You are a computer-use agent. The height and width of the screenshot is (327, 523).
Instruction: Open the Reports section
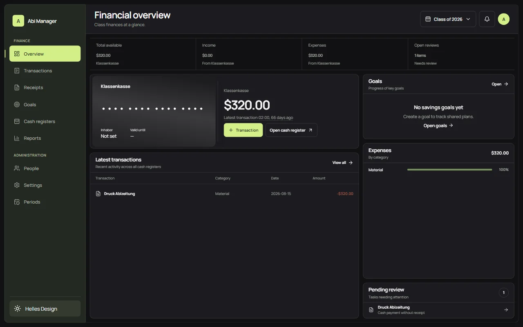click(x=45, y=138)
